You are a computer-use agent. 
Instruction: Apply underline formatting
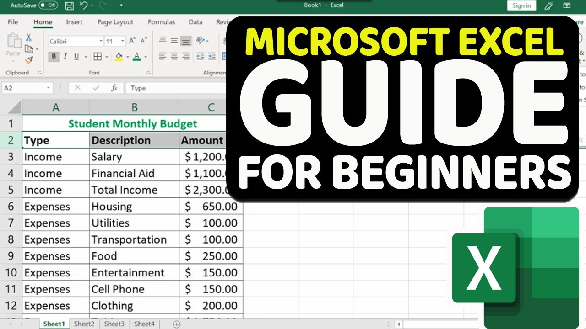(x=76, y=57)
